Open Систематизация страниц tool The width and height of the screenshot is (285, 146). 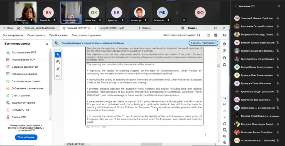pos(26,81)
